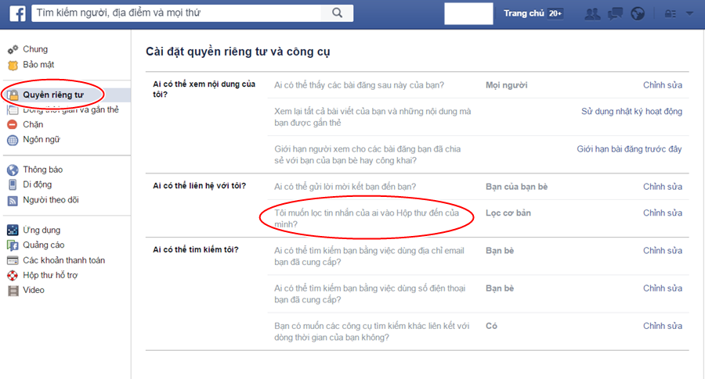Click the Có value for search engines
This screenshot has height=379, width=705.
click(x=491, y=326)
